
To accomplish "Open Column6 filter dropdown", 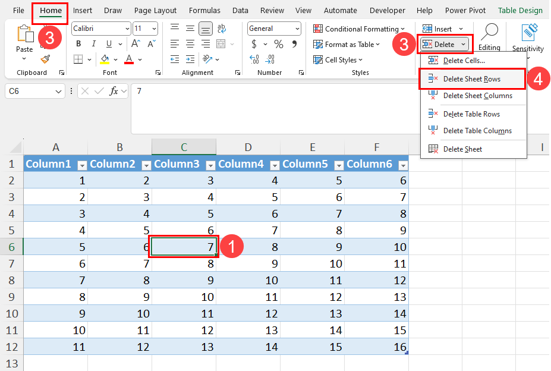I will pyautogui.click(x=403, y=165).
